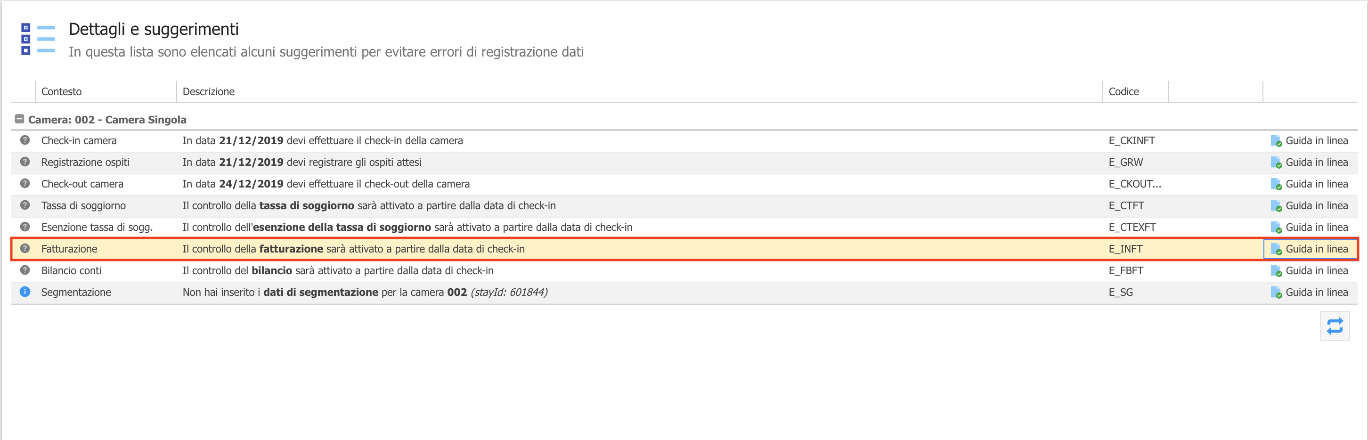Viewport: 1368px width, 440px height.
Task: Open Guida in linea for E_CTEXFT
Action: click(x=1310, y=227)
